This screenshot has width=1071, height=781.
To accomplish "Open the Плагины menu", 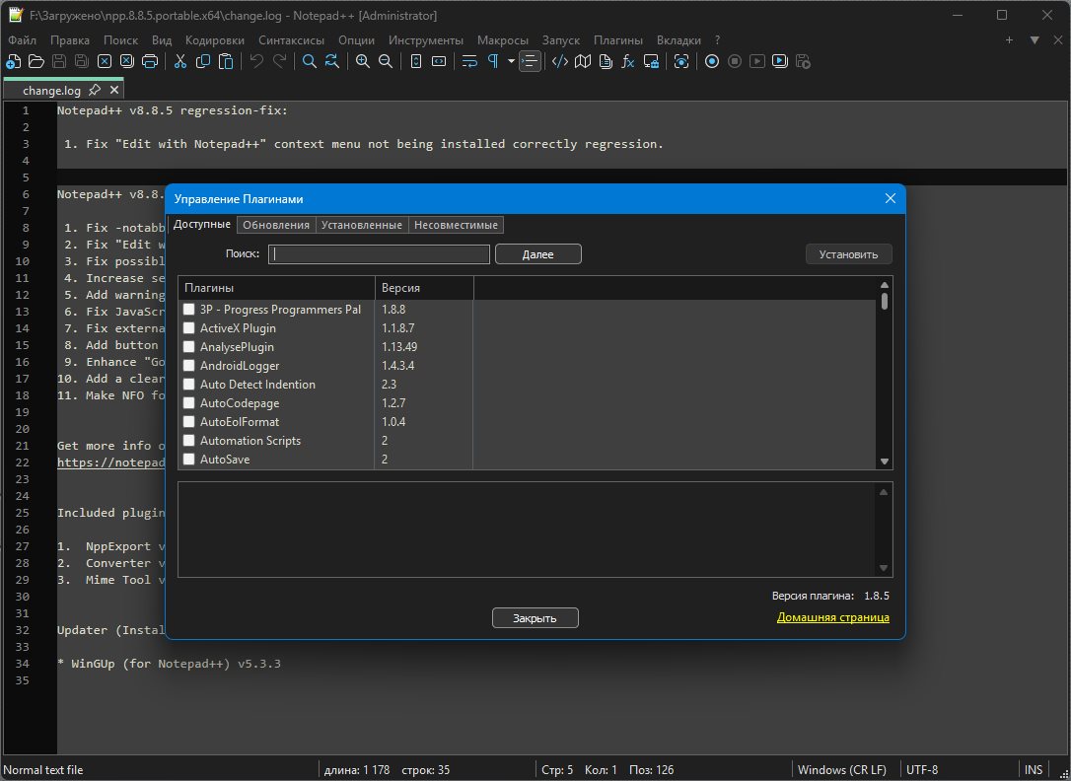I will coord(617,40).
